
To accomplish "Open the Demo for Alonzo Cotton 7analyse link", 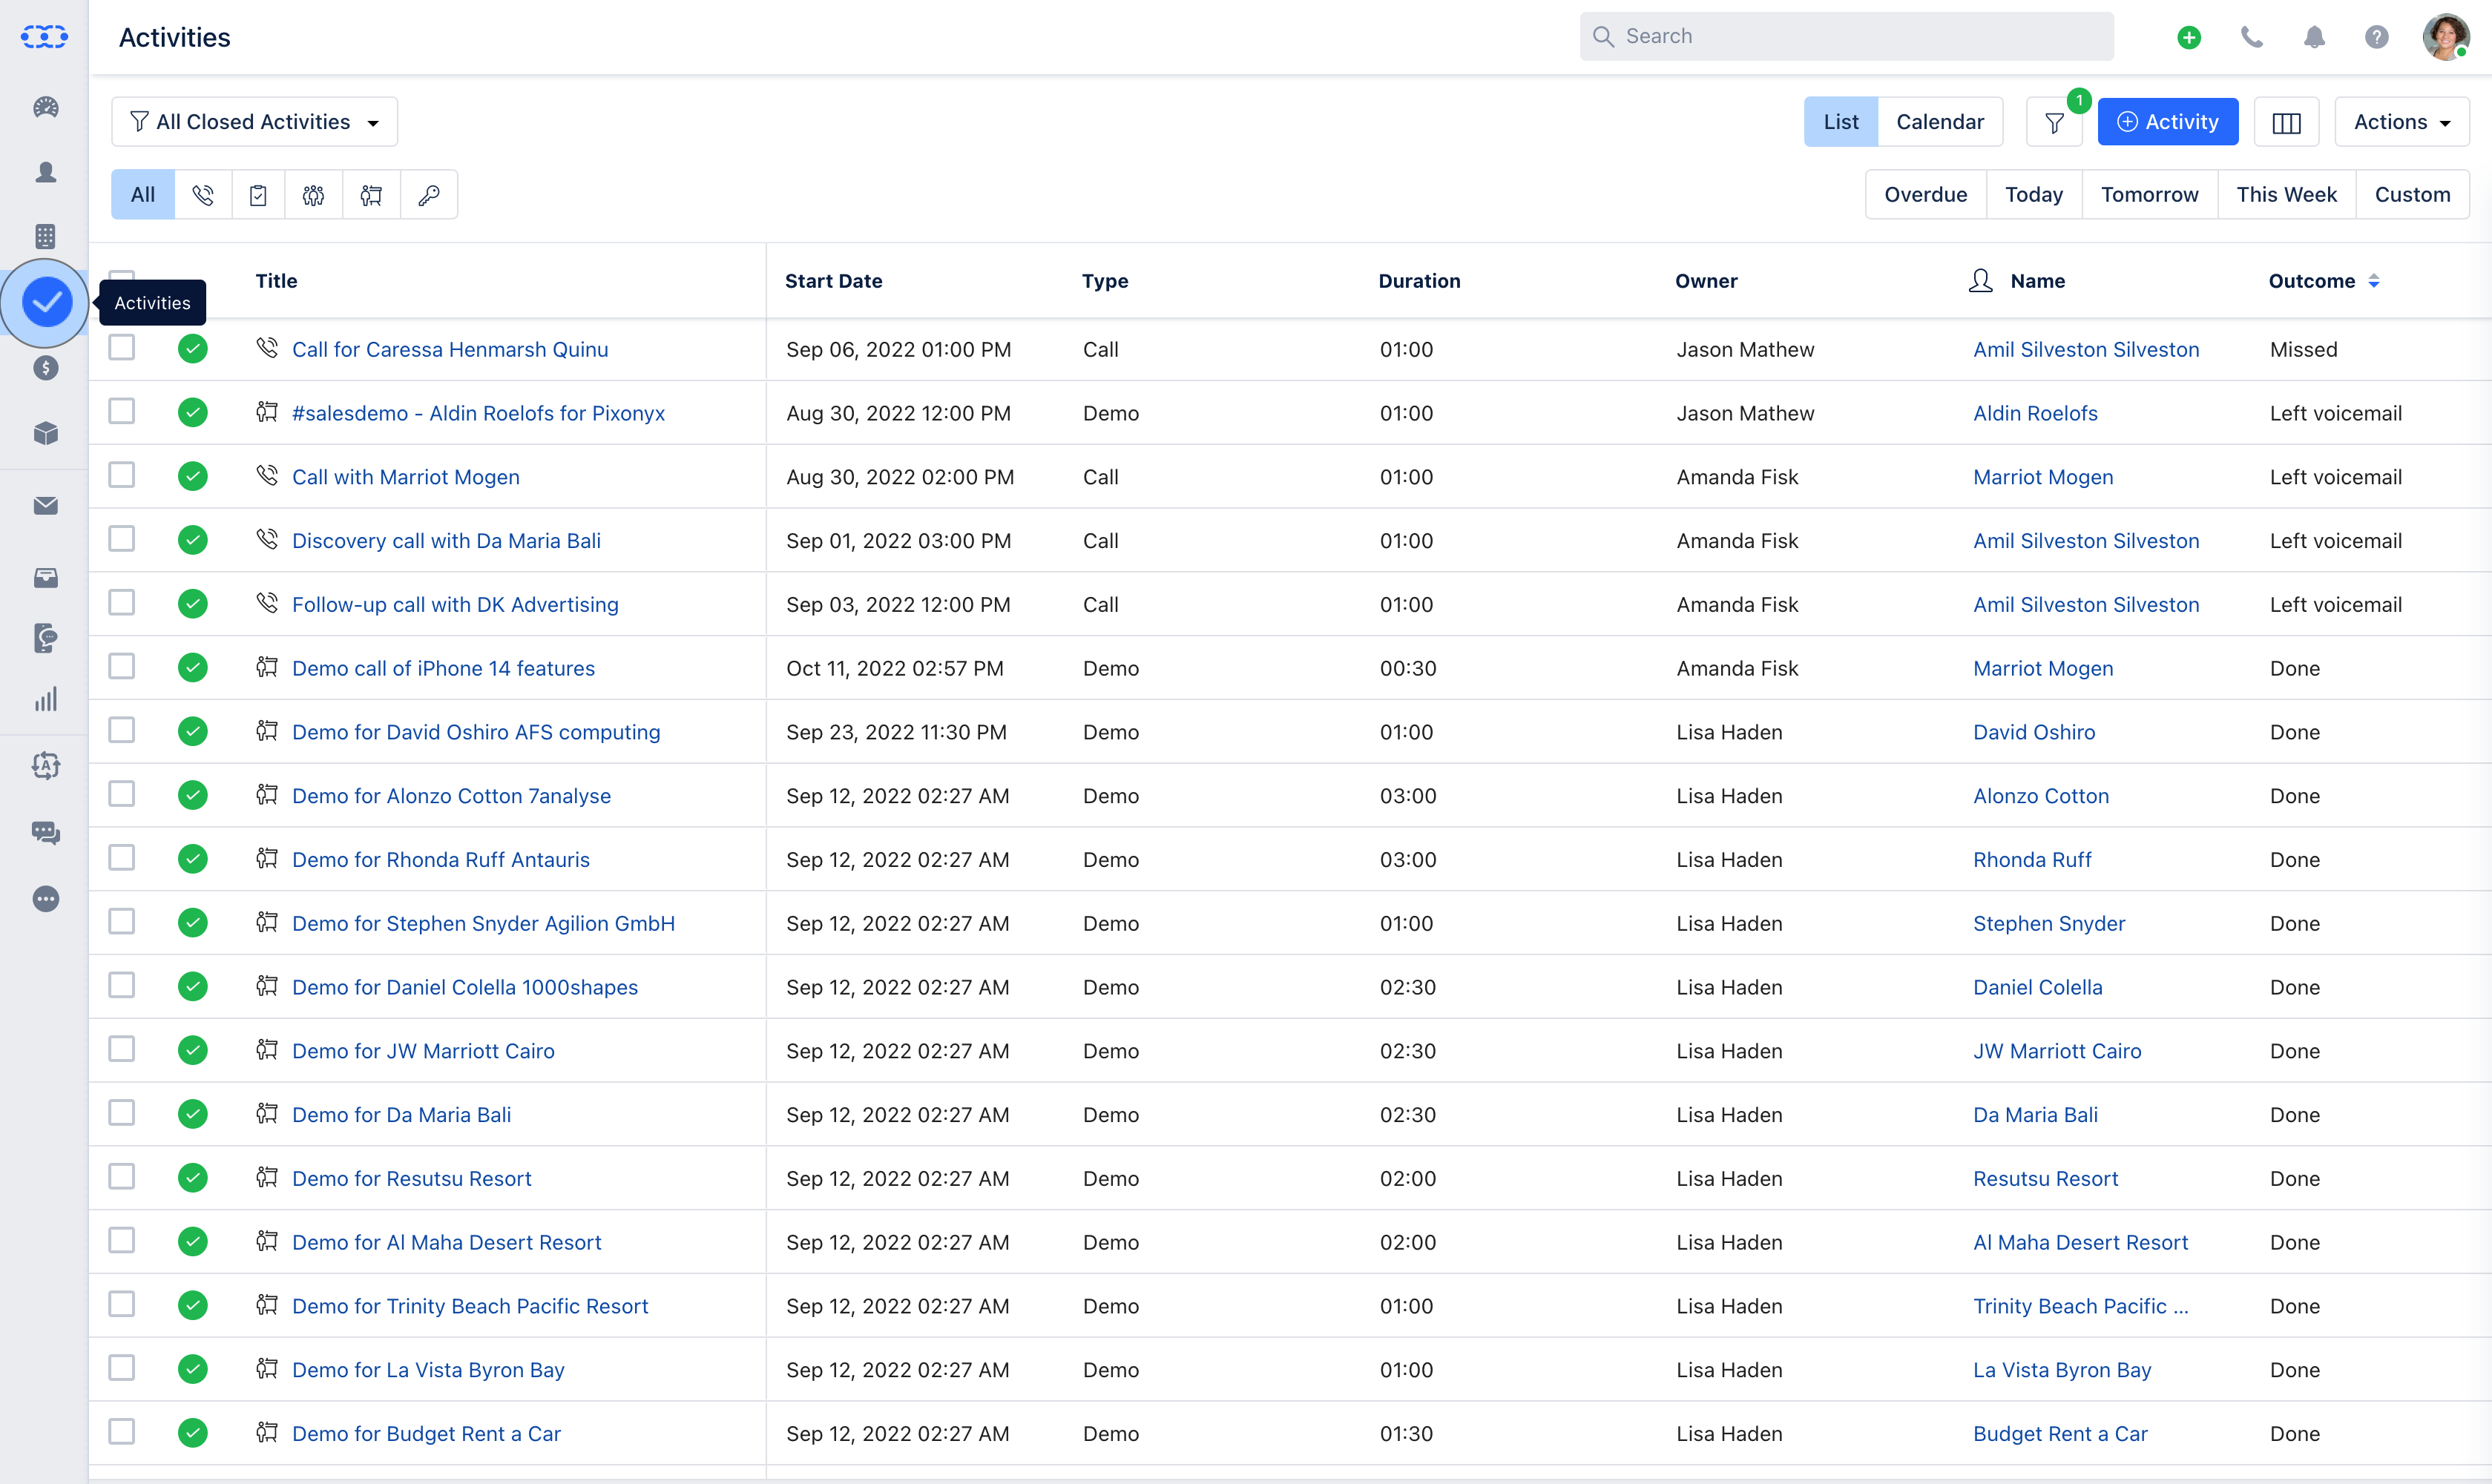I will coord(451,796).
